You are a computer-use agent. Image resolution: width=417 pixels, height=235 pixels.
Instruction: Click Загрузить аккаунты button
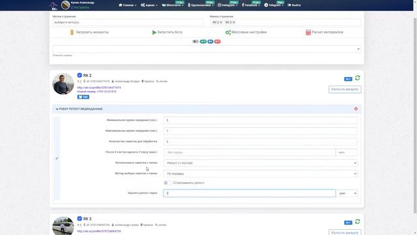[x=89, y=32]
